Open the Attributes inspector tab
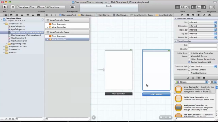This screenshot has width=218, height=122. [x=199, y=15]
